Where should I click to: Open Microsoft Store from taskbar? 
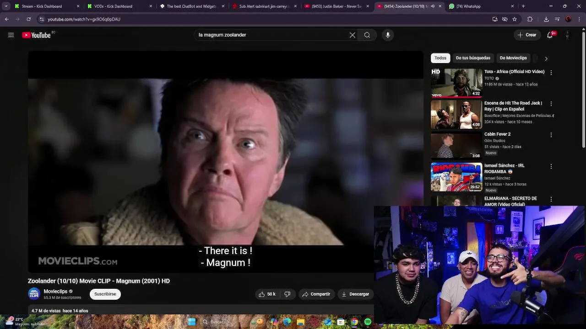tap(341, 322)
